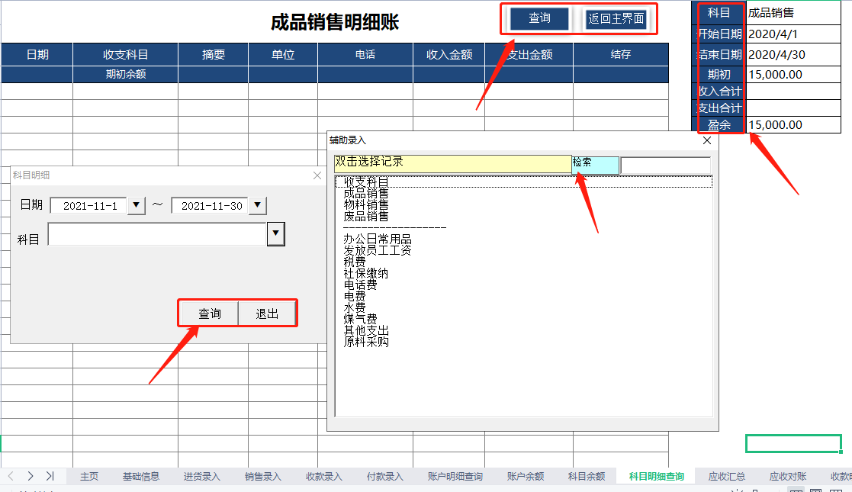
Task: Click the 收入金额 column header
Action: [x=449, y=55]
